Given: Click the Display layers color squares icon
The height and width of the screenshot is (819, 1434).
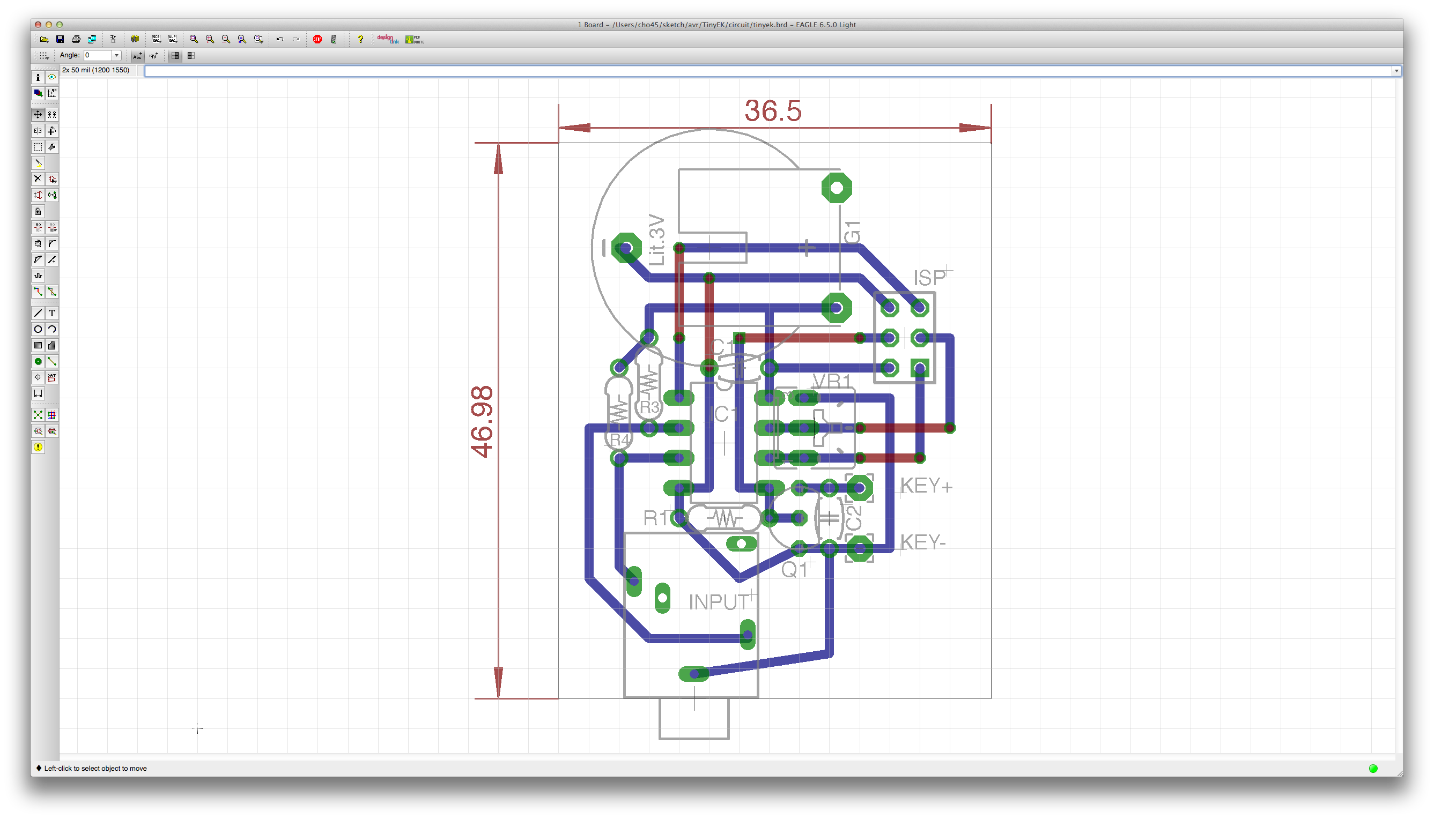Looking at the screenshot, I should coord(38,93).
